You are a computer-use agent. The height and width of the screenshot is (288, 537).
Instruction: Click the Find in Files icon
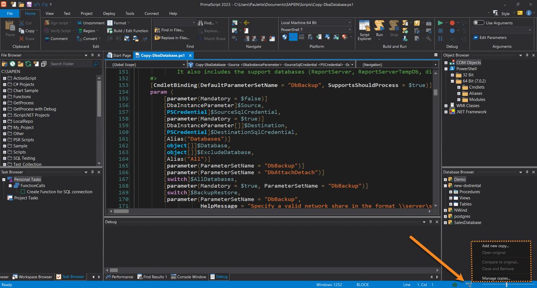(x=158, y=30)
